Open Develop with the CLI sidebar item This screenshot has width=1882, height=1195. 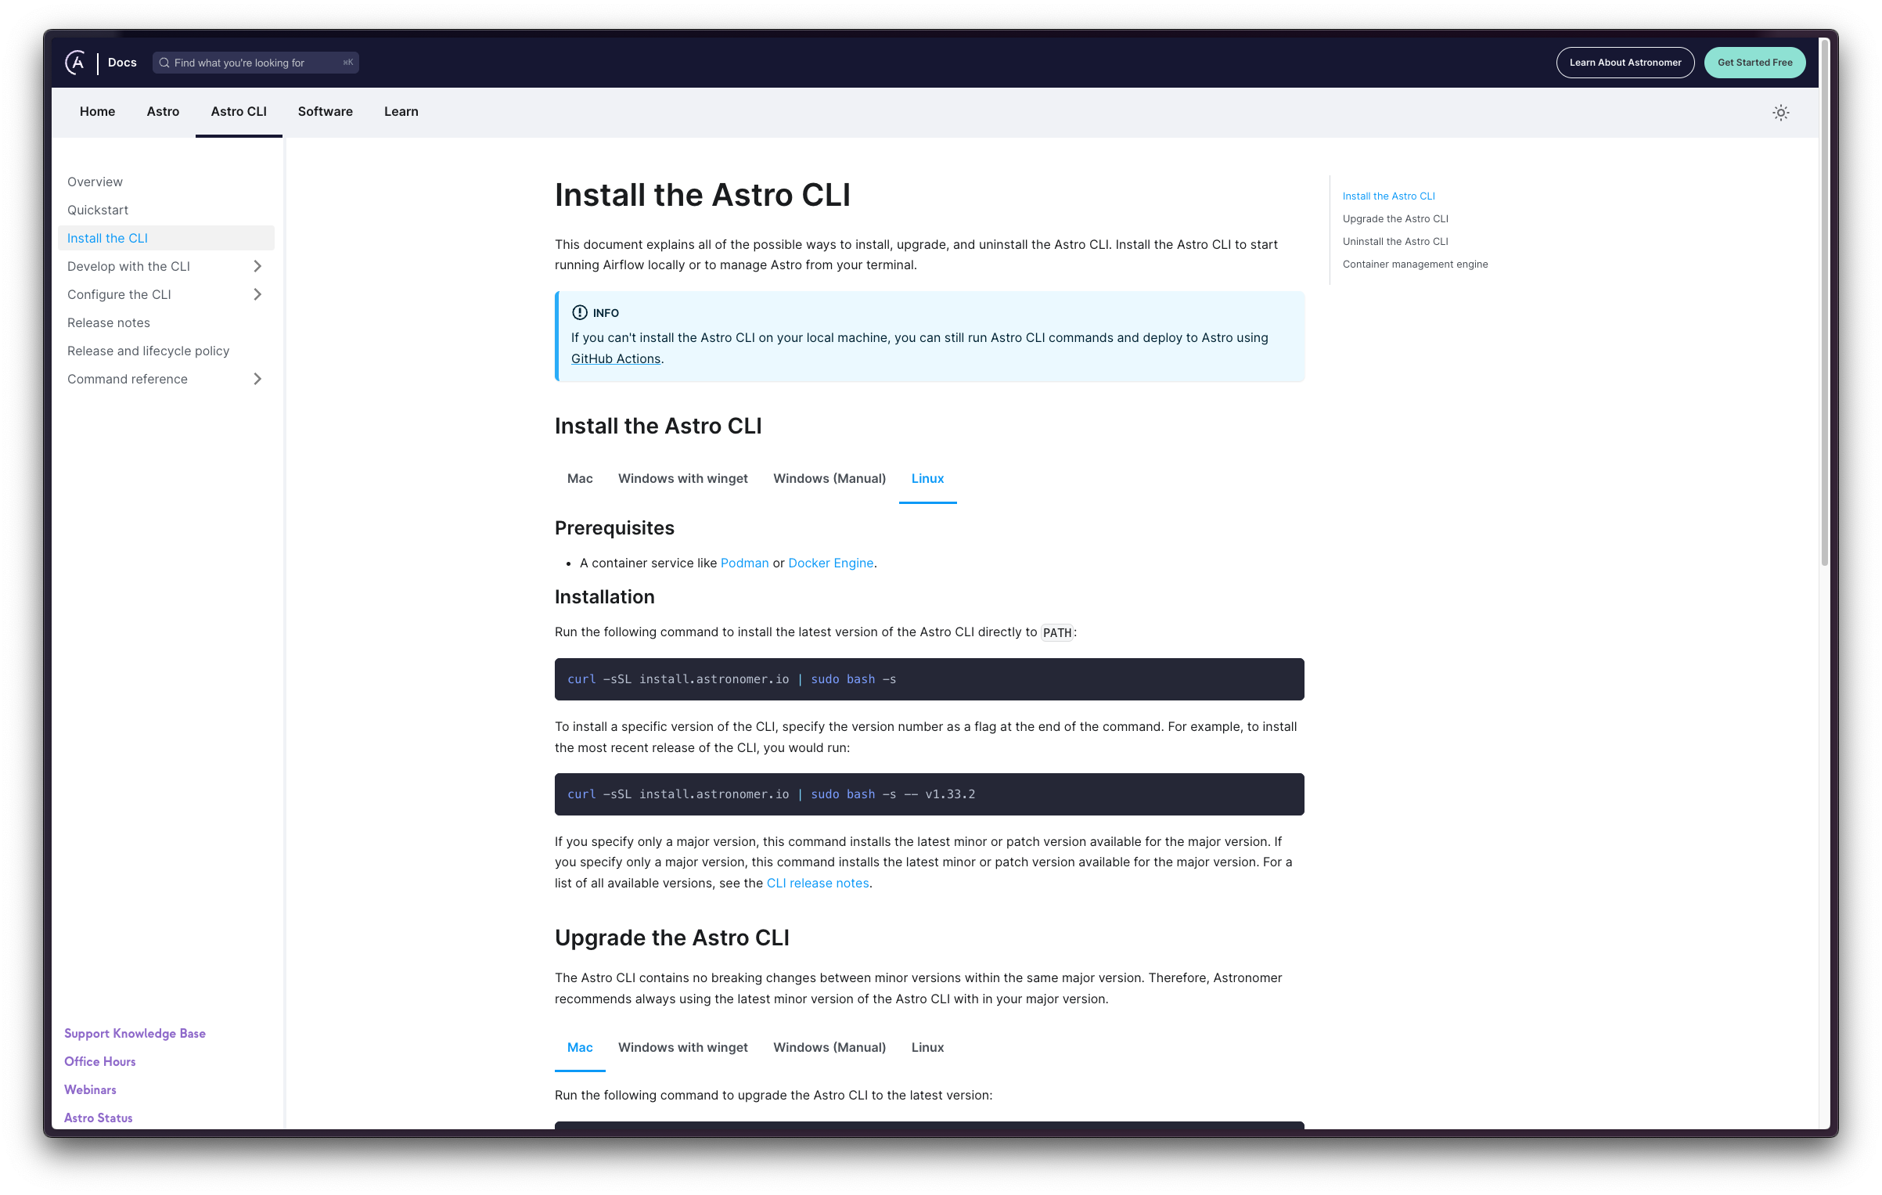pos(128,266)
